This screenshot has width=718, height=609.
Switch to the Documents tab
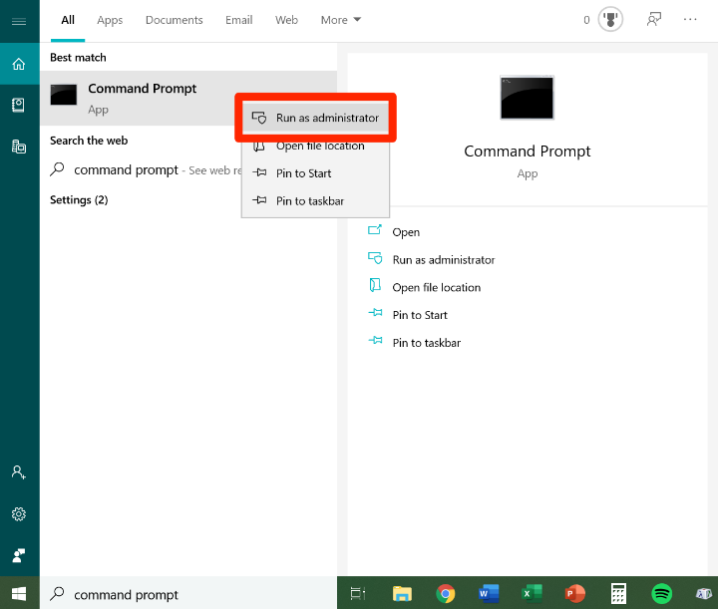pos(174,20)
